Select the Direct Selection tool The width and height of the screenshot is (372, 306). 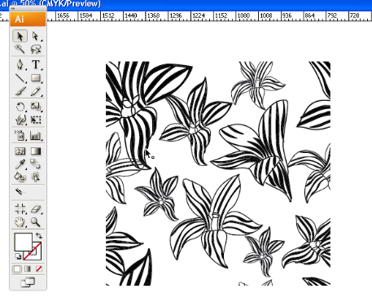tap(36, 36)
